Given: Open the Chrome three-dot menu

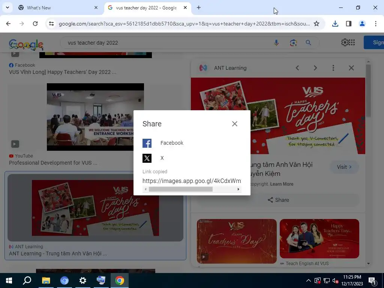Looking at the screenshot, I should (376, 24).
